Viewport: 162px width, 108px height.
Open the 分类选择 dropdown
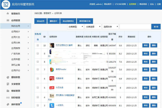93,27
